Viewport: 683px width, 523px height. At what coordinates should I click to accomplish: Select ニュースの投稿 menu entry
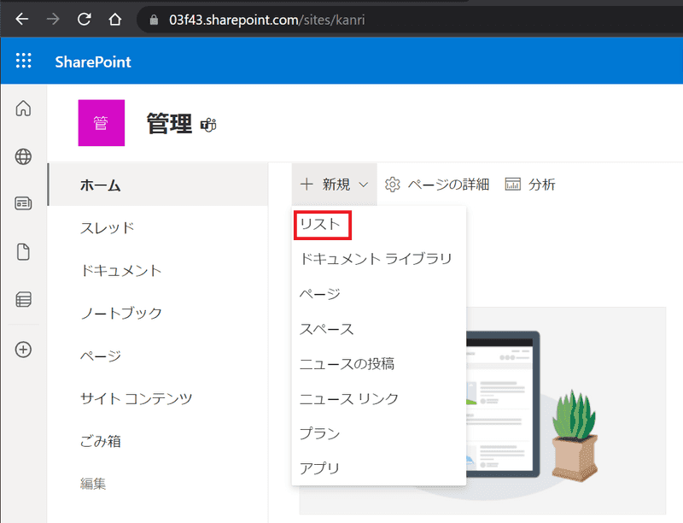point(347,364)
